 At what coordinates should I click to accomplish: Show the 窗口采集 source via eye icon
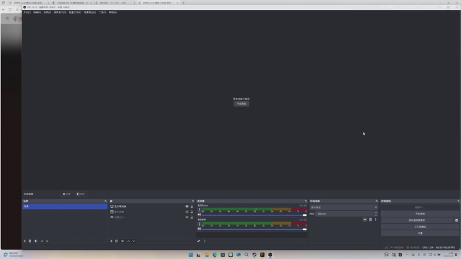click(187, 212)
